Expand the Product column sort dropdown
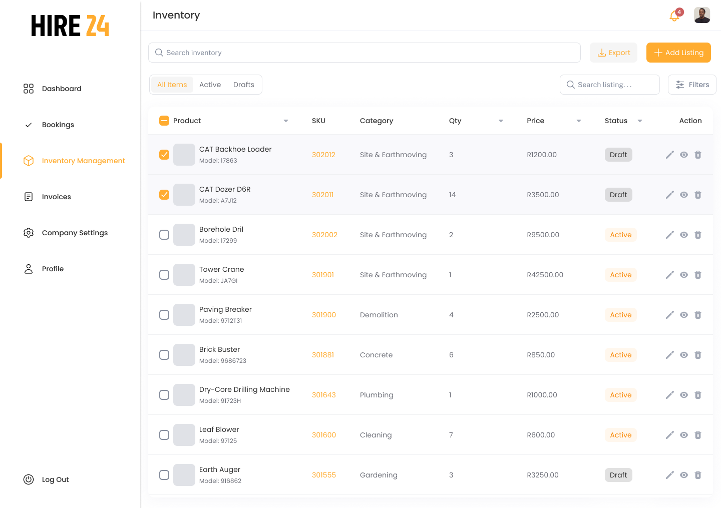 [x=286, y=121]
